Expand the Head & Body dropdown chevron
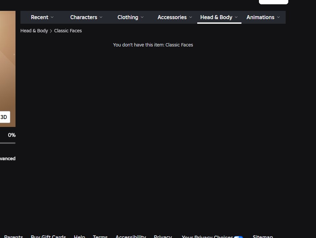316x238 pixels. pyautogui.click(x=236, y=17)
